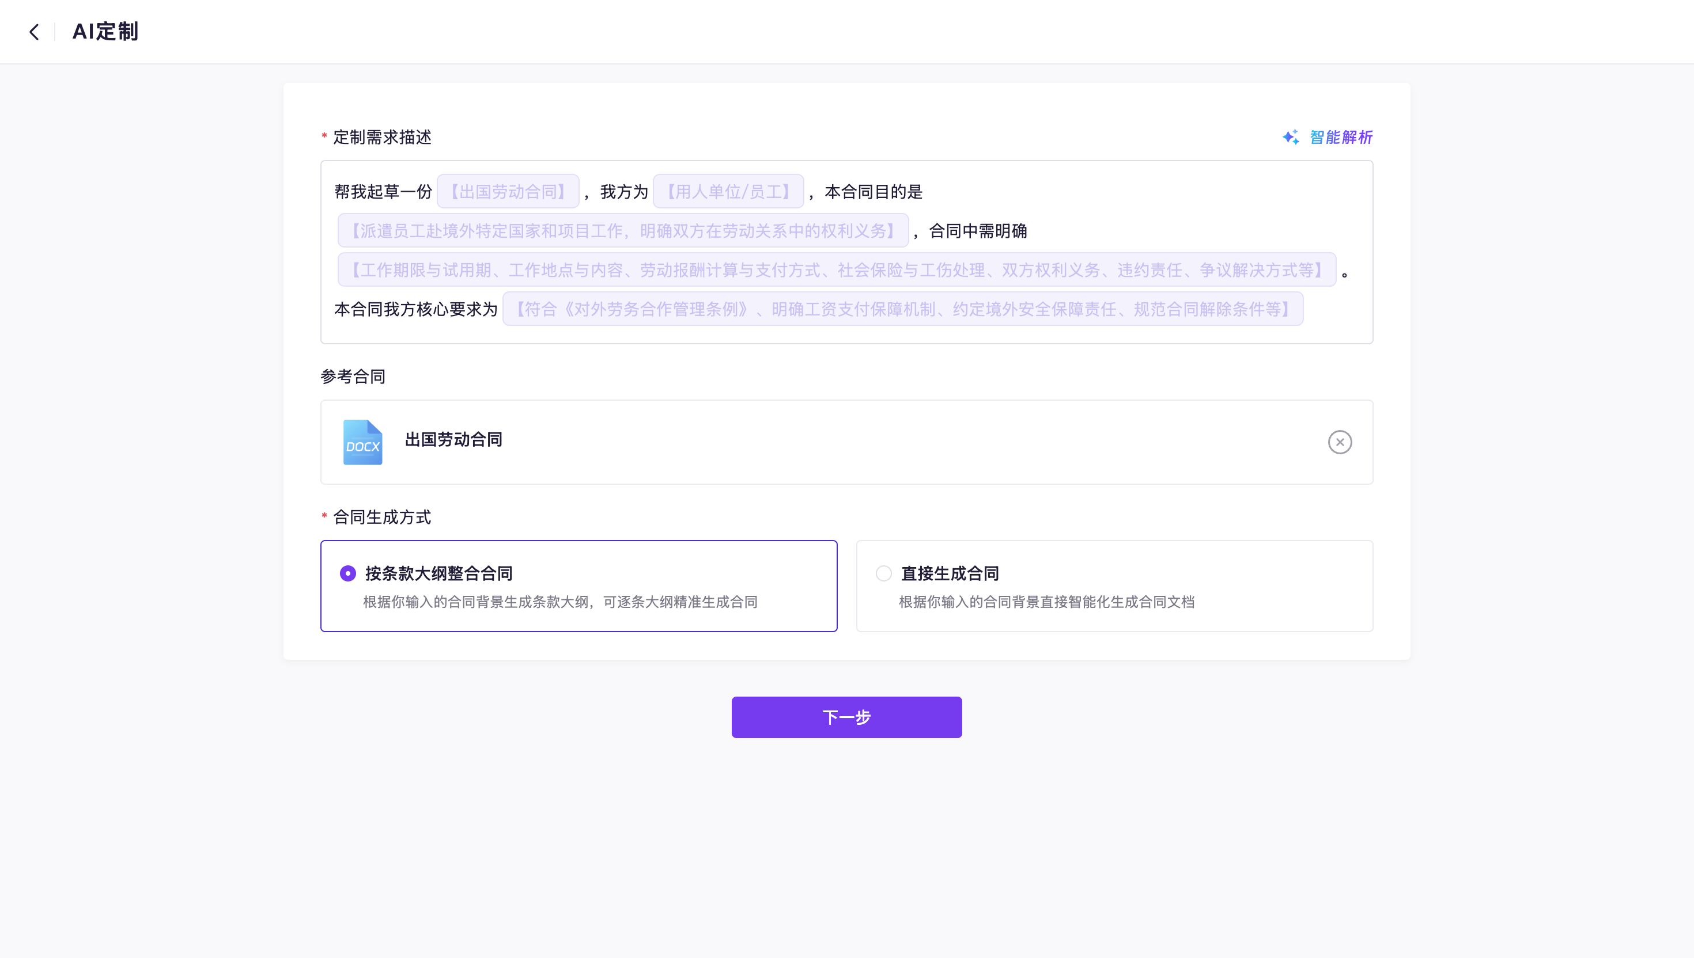Click the back arrow icon

(x=34, y=32)
